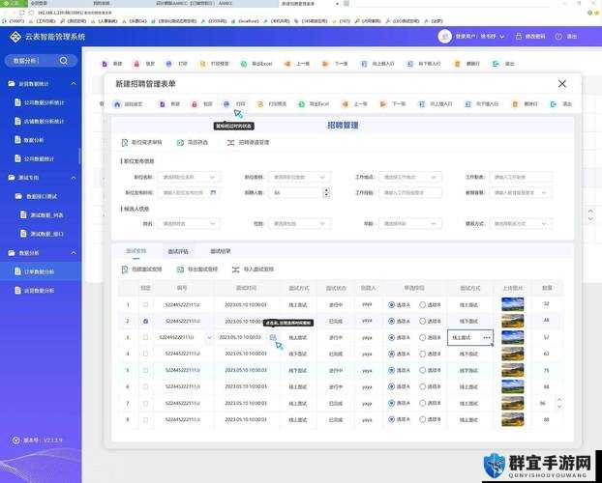Click the red lock icon in the dialog toolbar
The width and height of the screenshot is (602, 483).
click(195, 104)
